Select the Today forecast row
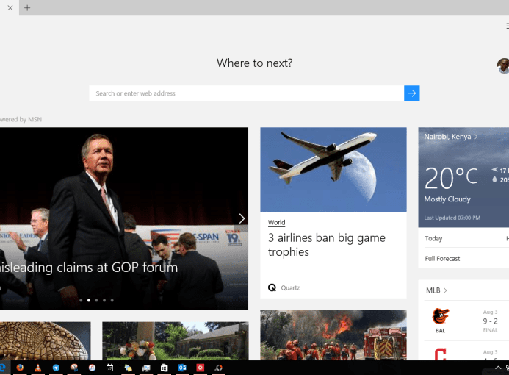Viewport: 509px width, 375px height. 467,238
